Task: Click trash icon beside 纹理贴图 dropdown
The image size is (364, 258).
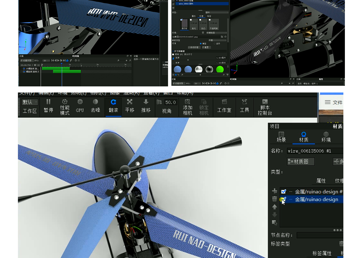Action: pos(203,33)
